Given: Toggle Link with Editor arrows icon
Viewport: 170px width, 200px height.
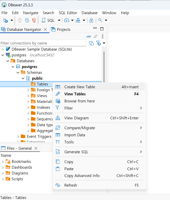Looking at the screenshot, I should [x=96, y=36].
